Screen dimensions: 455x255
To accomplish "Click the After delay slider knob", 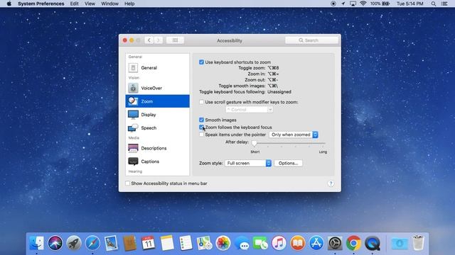I will pos(255,143).
